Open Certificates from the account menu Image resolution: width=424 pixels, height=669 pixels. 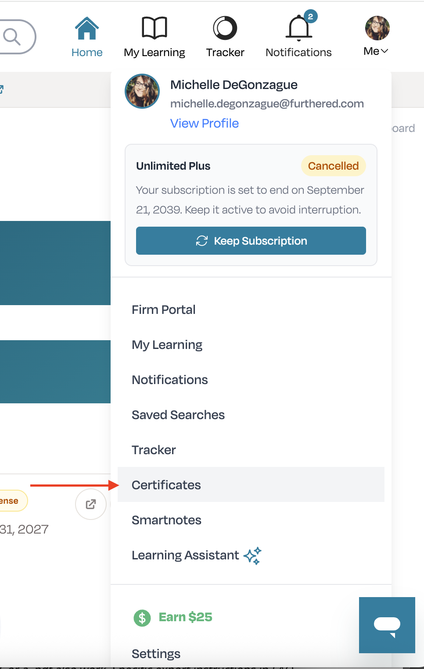click(251, 484)
